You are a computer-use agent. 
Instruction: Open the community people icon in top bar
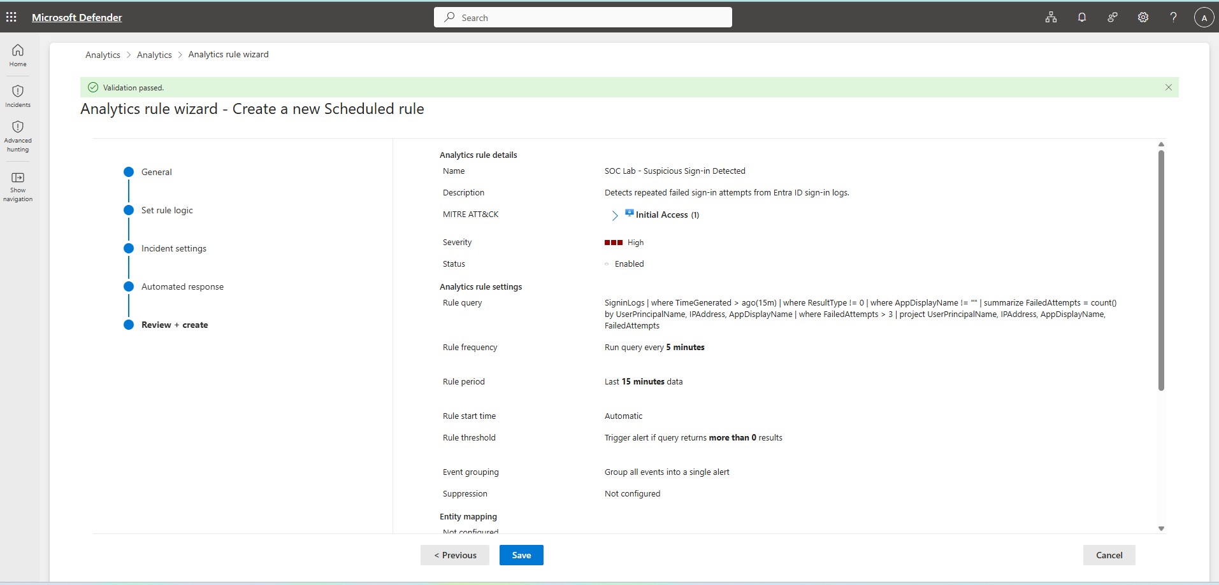pos(1112,17)
